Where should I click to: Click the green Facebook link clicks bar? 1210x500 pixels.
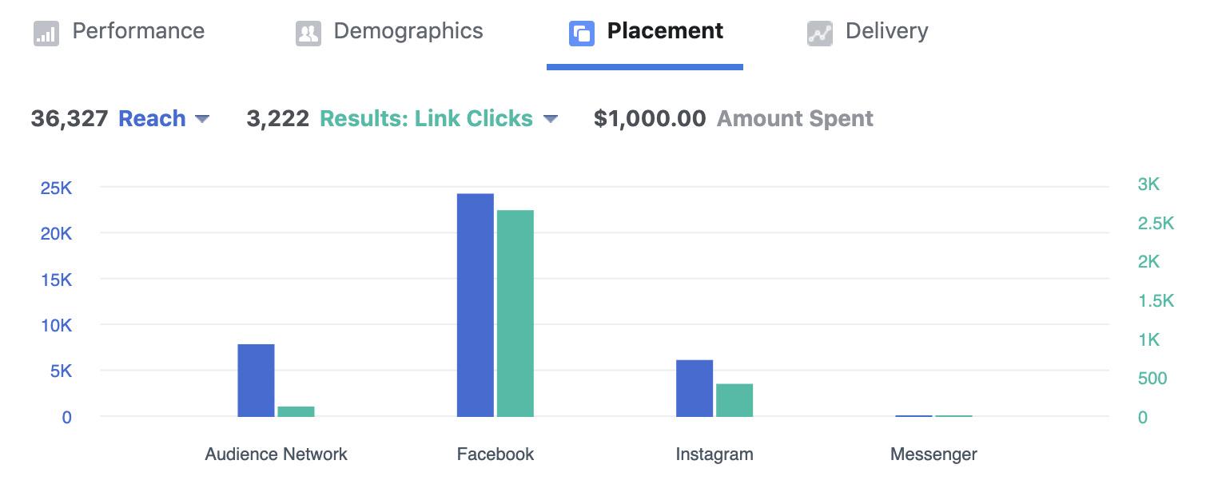515,313
